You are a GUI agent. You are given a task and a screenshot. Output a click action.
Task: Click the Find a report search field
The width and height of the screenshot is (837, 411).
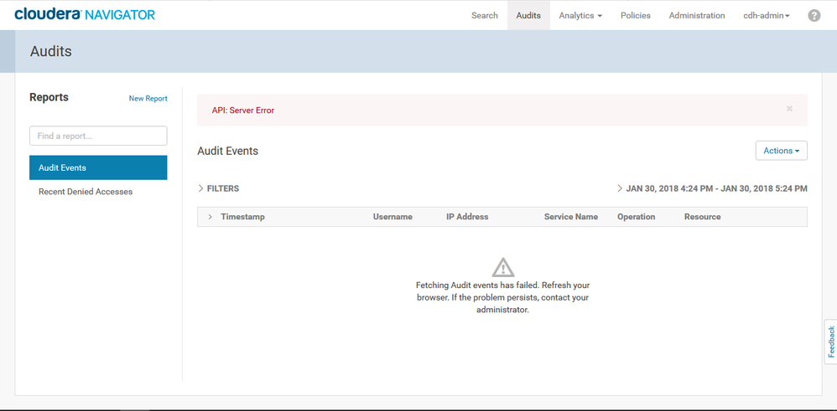tap(98, 136)
